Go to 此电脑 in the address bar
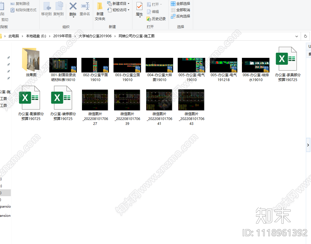 click(x=14, y=36)
